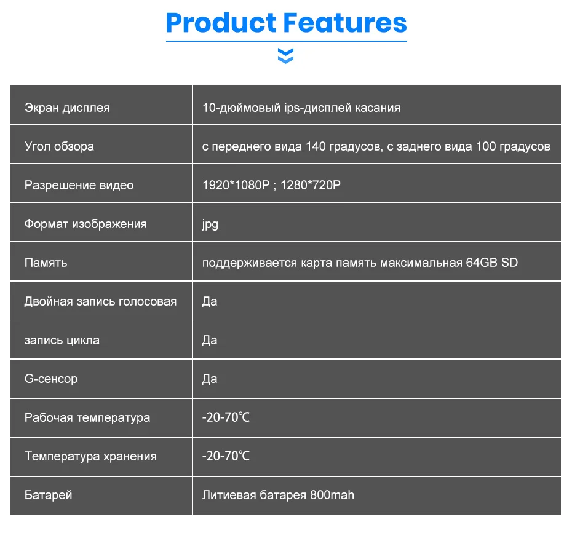Select the G-сенсор label
The height and width of the screenshot is (541, 572).
point(51,379)
